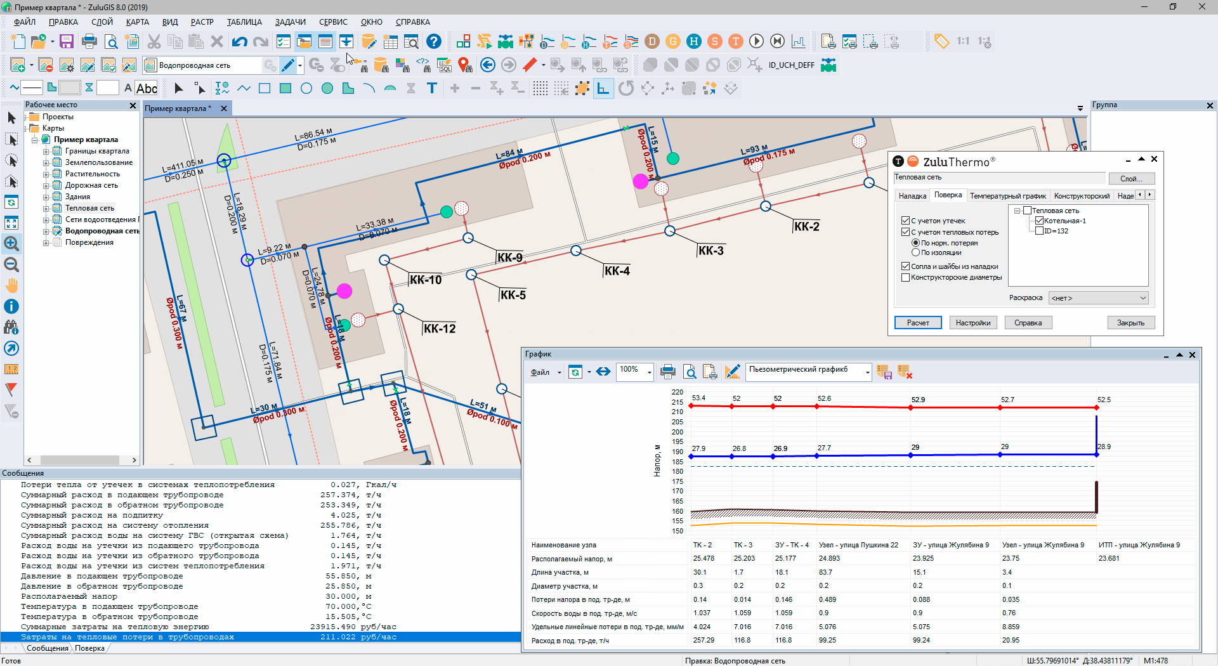Expand the Тепловая сеть layer tree node
The height and width of the screenshot is (666, 1218).
coord(46,208)
